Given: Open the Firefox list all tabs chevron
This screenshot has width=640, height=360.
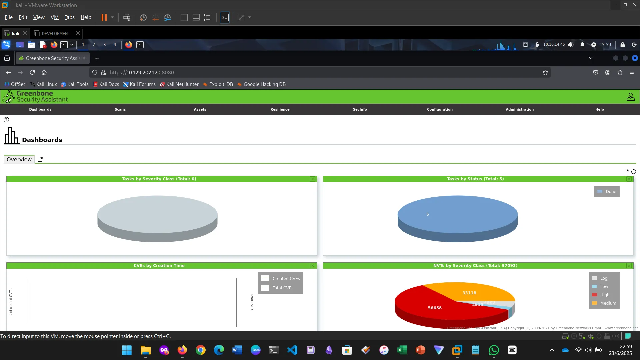Looking at the screenshot, I should pyautogui.click(x=590, y=58).
